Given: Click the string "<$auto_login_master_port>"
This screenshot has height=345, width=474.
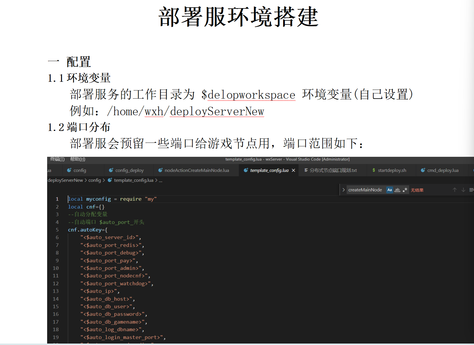Looking at the screenshot, I should coord(121,337).
